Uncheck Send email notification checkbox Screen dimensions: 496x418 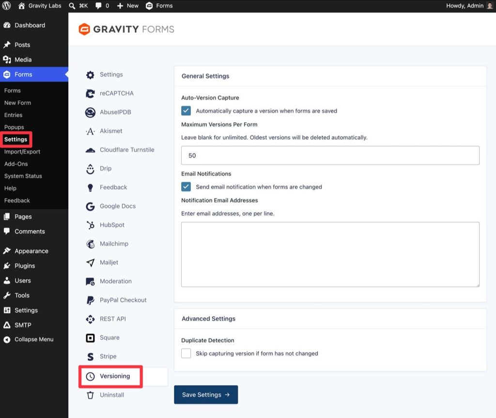pos(186,187)
